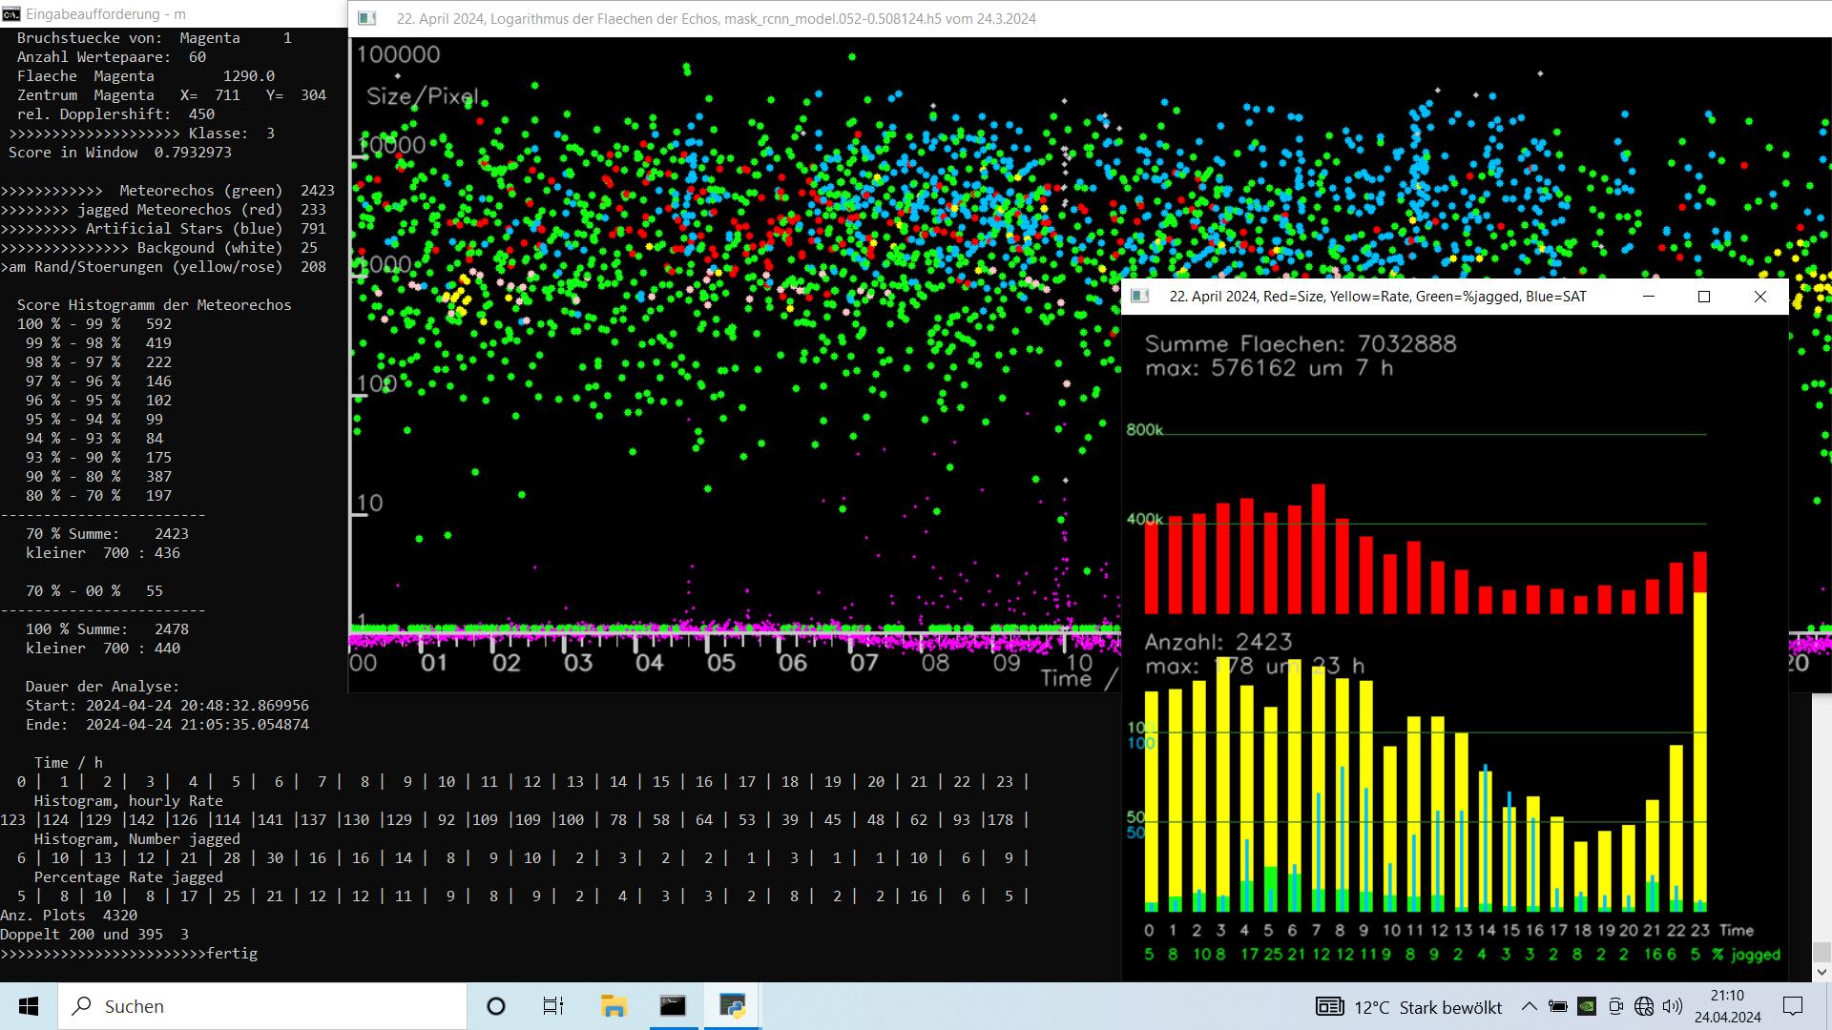The width and height of the screenshot is (1832, 1030).
Task: Open the notification center icon
Action: [x=1793, y=1006]
